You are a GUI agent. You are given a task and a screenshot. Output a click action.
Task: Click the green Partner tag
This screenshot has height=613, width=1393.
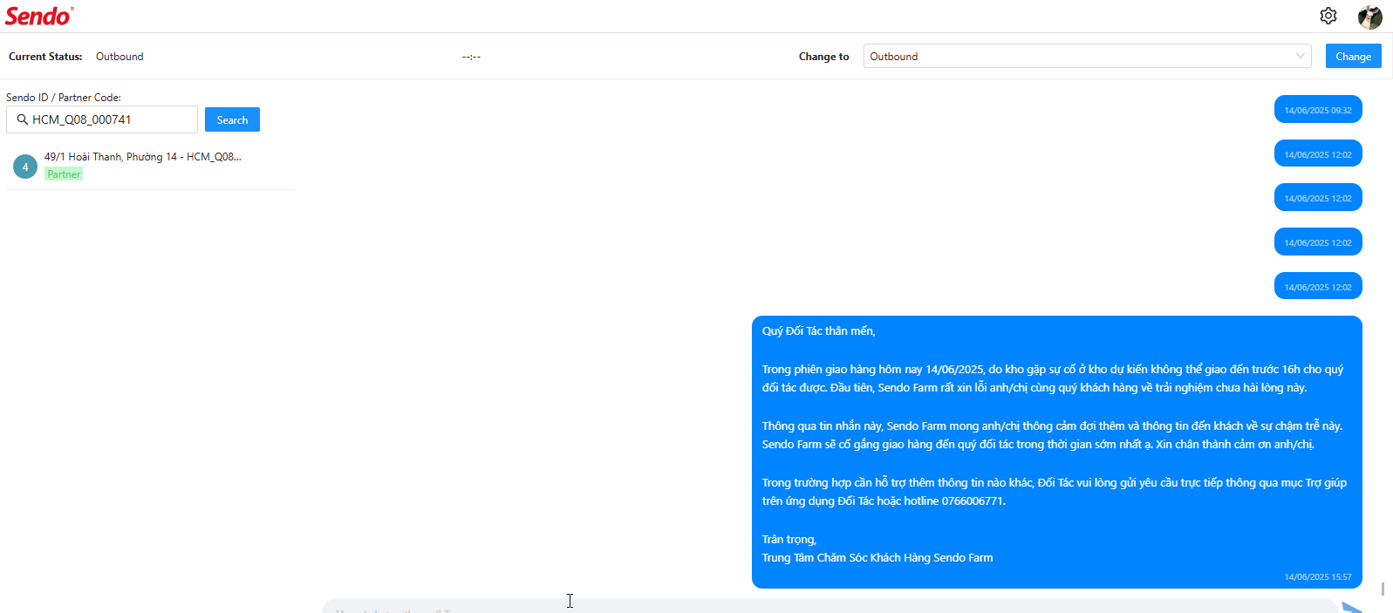[64, 174]
